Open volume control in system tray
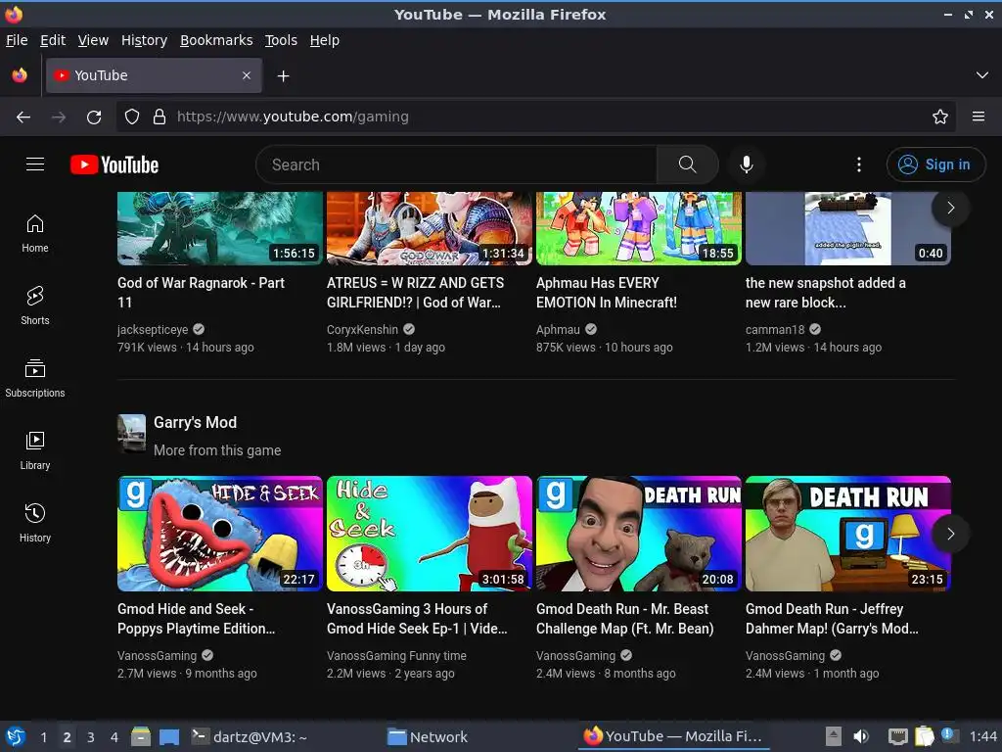The height and width of the screenshot is (752, 1002). point(861,736)
